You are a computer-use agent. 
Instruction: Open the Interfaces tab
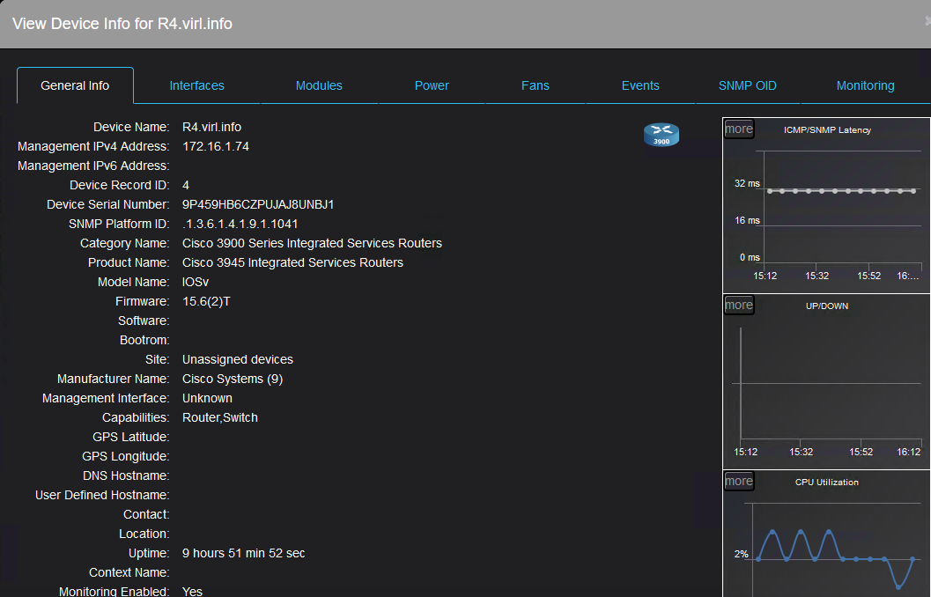[196, 85]
